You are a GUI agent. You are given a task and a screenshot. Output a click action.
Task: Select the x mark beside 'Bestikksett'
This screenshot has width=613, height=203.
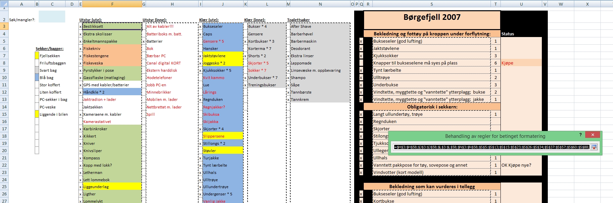80,26
